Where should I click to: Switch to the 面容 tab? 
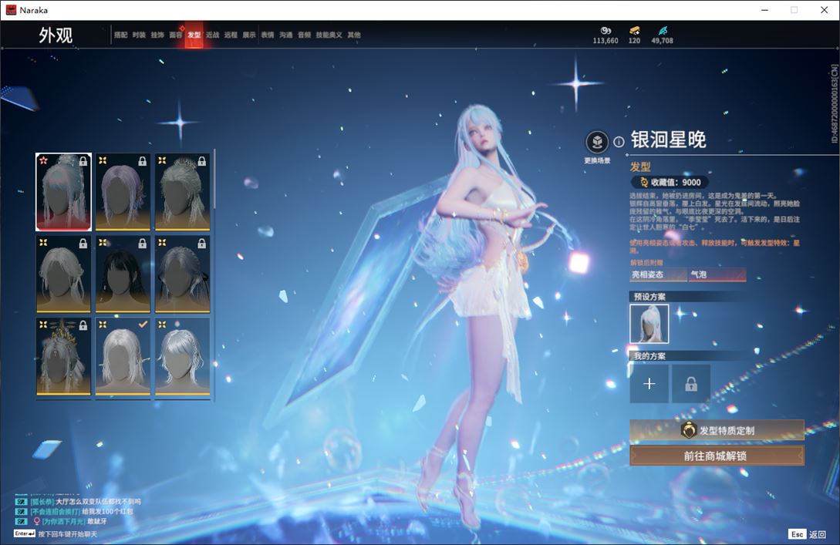pos(176,35)
